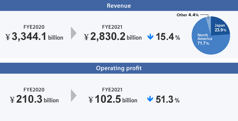Click the FYE2021 operating profit 102.5 billion

point(113,99)
